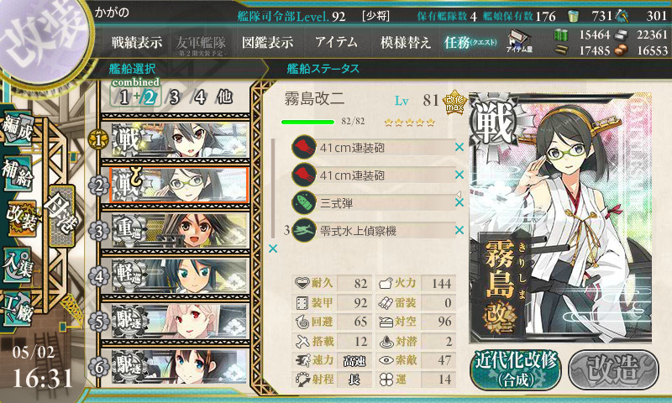Click the green HP bar of 霧島改二
The width and height of the screenshot is (672, 403).
click(x=307, y=122)
